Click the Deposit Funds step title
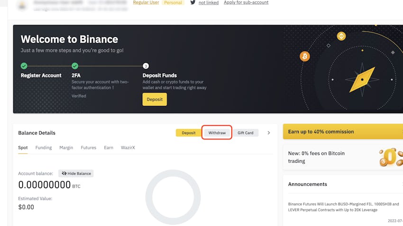 (x=160, y=75)
